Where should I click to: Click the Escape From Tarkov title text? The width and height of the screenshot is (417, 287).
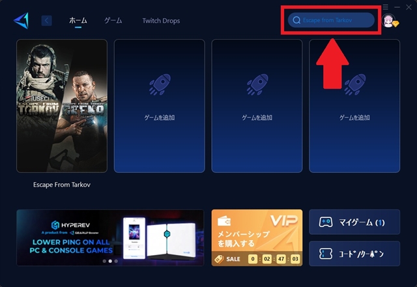click(x=62, y=185)
